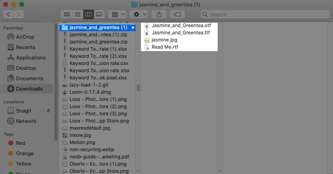The height and width of the screenshot is (174, 333).
Task: Click the Edit Tags toolbar button
Action: point(177,14)
